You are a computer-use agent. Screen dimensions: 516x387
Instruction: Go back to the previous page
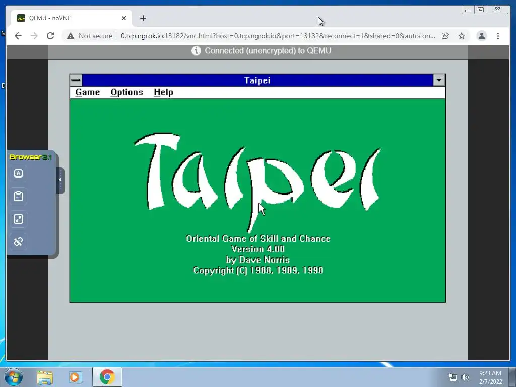[18, 36]
